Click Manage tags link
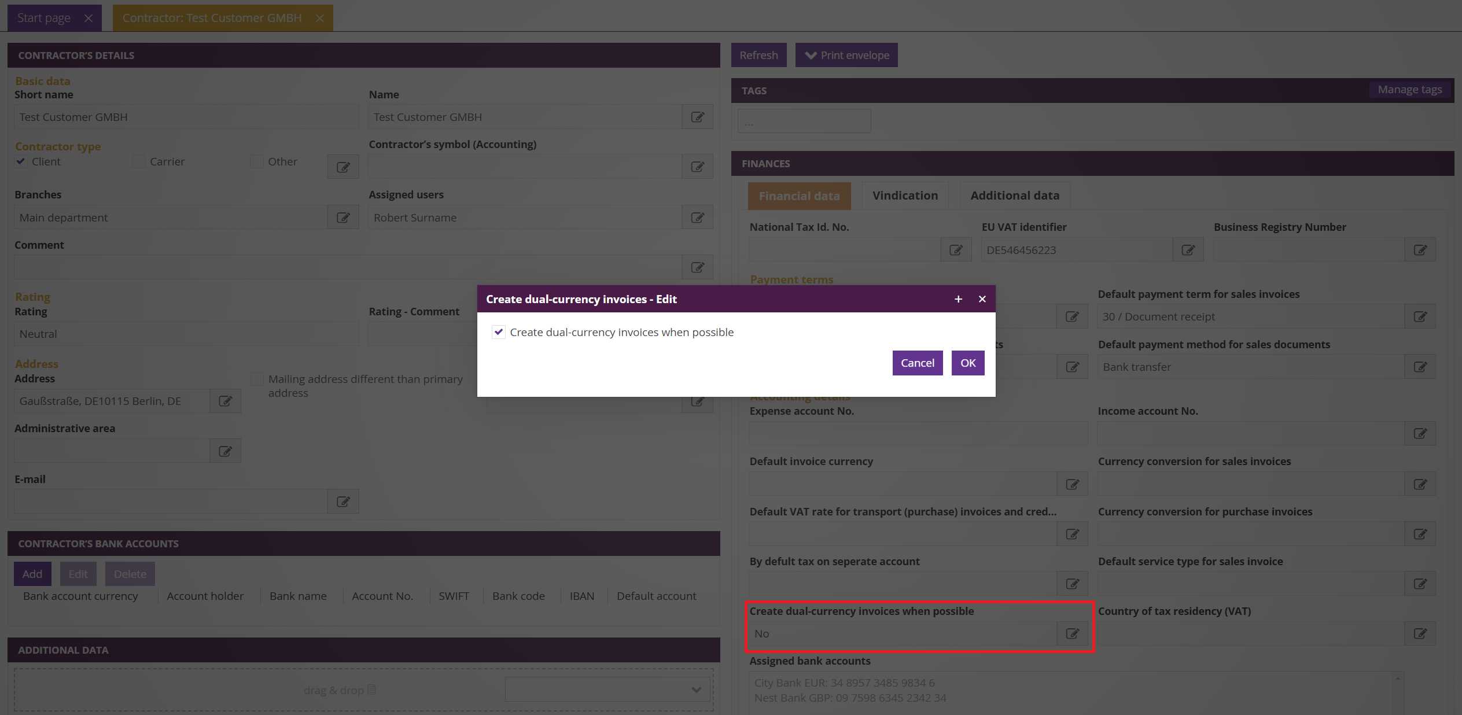The height and width of the screenshot is (715, 1462). 1409,90
